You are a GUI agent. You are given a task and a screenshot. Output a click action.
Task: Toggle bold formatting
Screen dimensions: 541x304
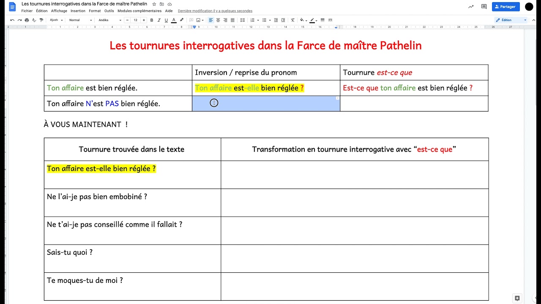coord(152,20)
